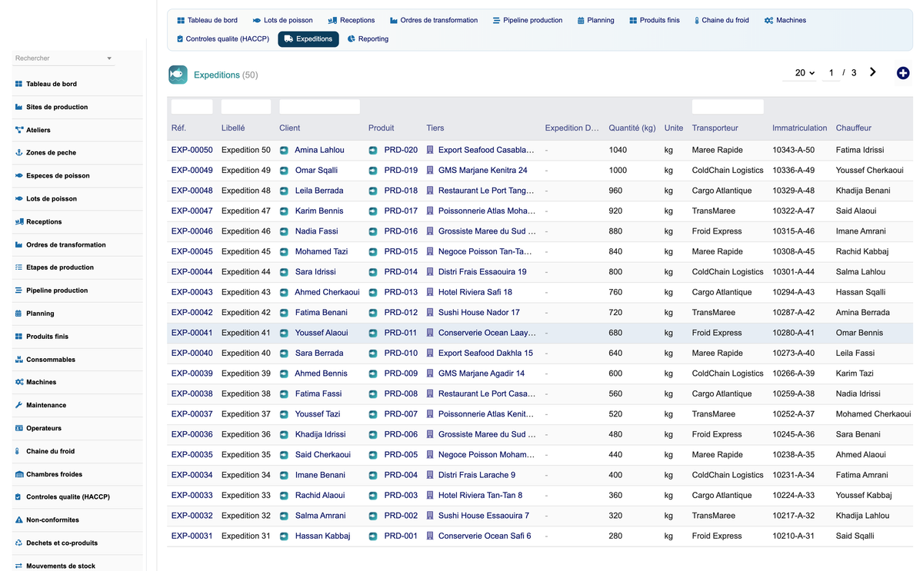Click the Libellé column filter field
Image resolution: width=923 pixels, height=571 pixels.
[x=246, y=107]
